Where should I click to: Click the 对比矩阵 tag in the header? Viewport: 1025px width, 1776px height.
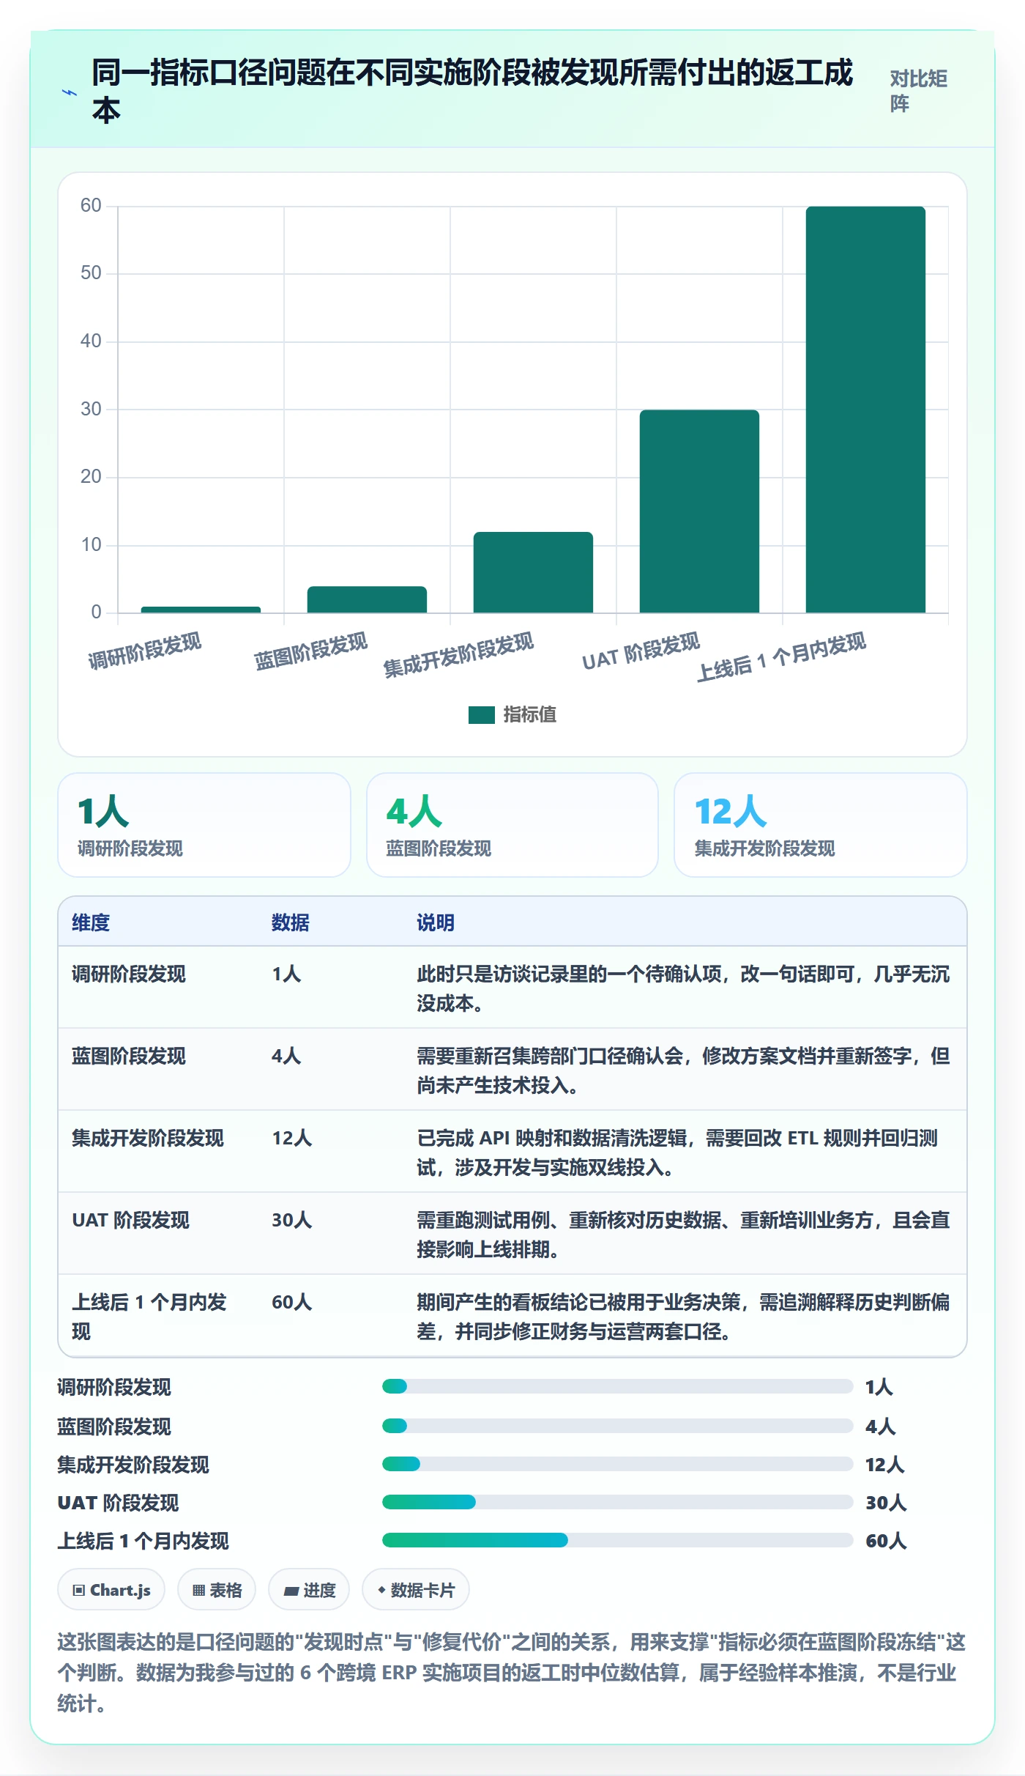click(x=919, y=91)
